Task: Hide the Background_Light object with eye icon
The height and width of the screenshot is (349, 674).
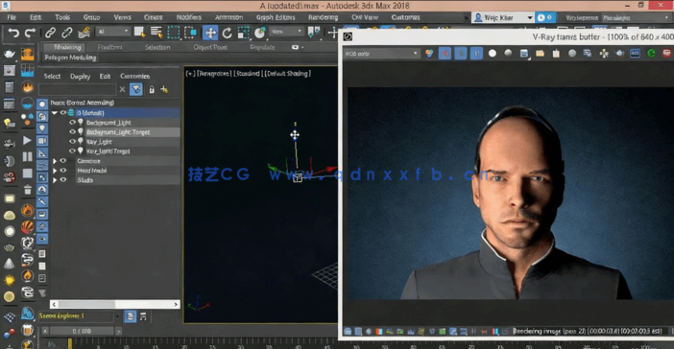Action: tap(72, 123)
